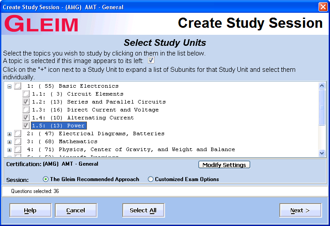This screenshot has width=330, height=226.
Task: Expand the Mathematics study unit
Action: [10, 142]
